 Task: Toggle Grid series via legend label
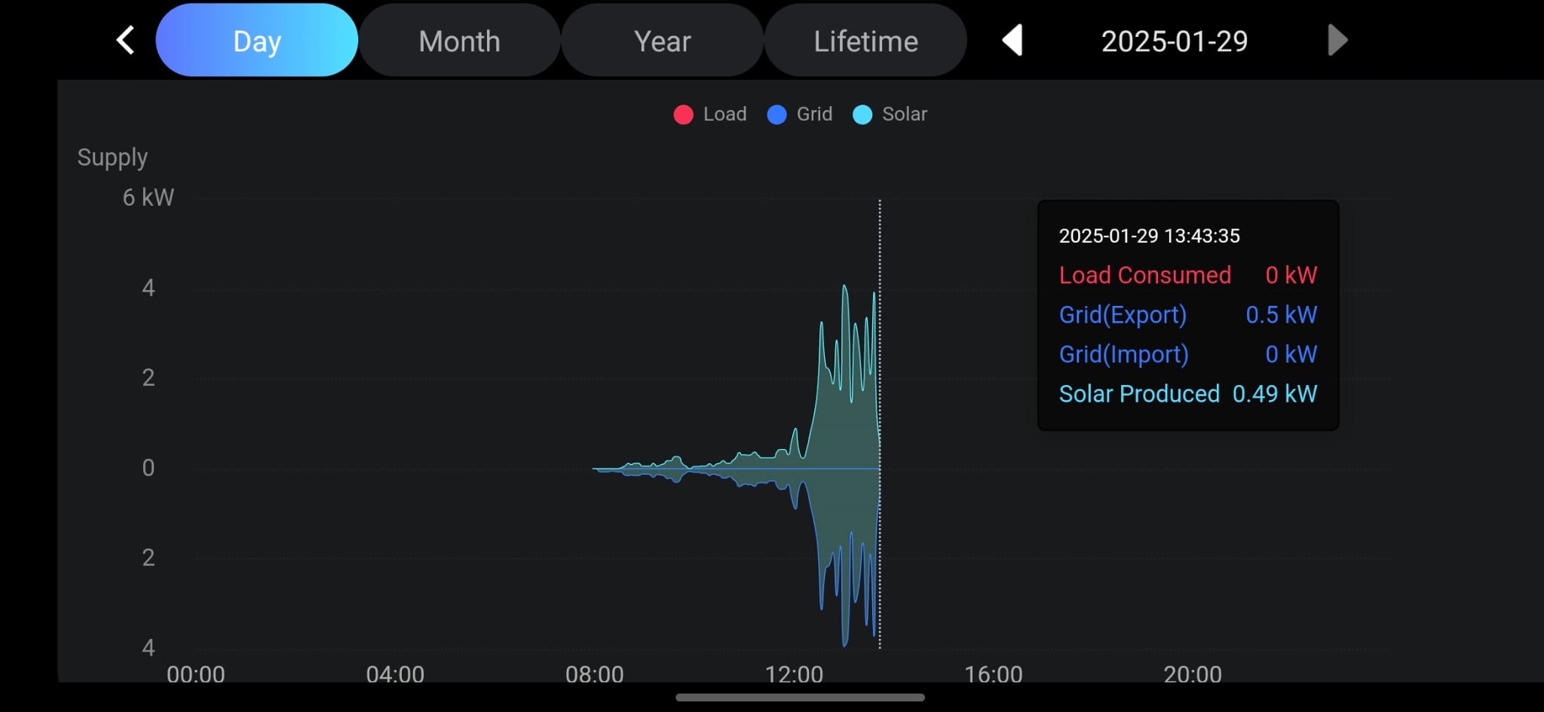click(814, 115)
